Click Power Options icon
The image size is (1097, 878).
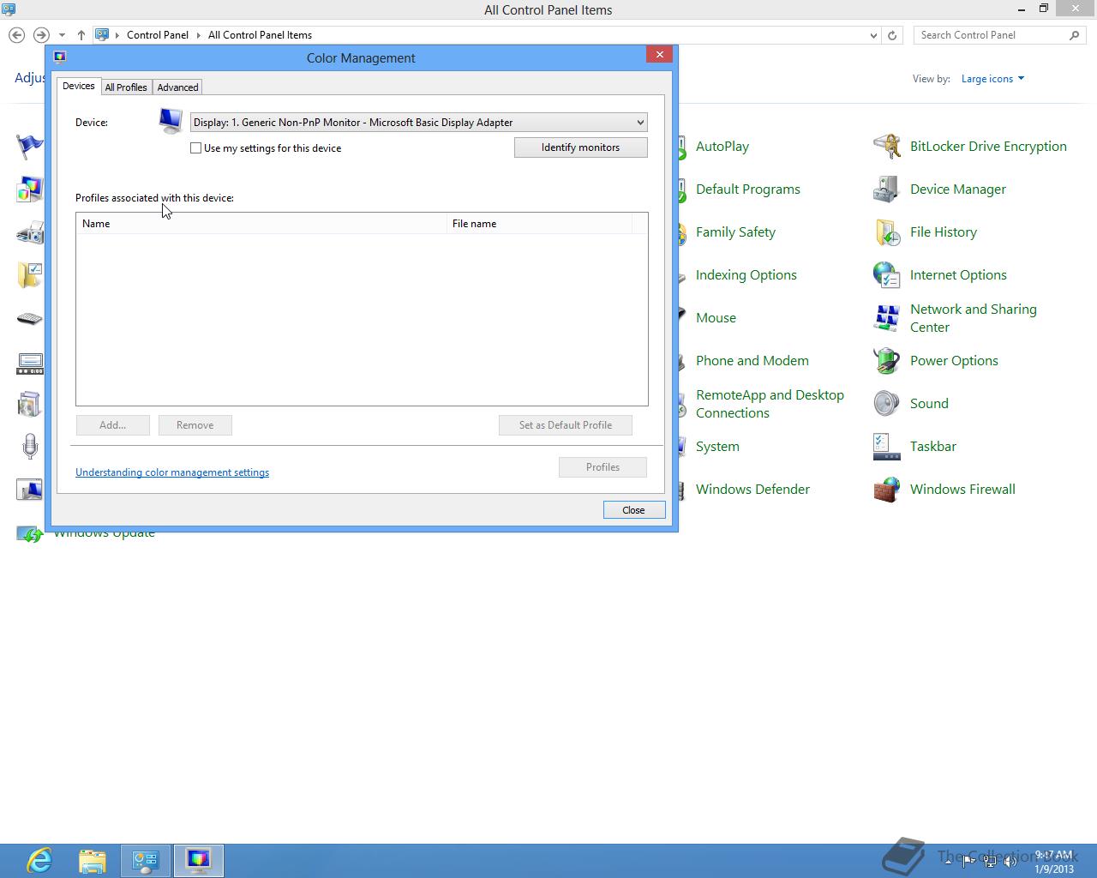(886, 361)
